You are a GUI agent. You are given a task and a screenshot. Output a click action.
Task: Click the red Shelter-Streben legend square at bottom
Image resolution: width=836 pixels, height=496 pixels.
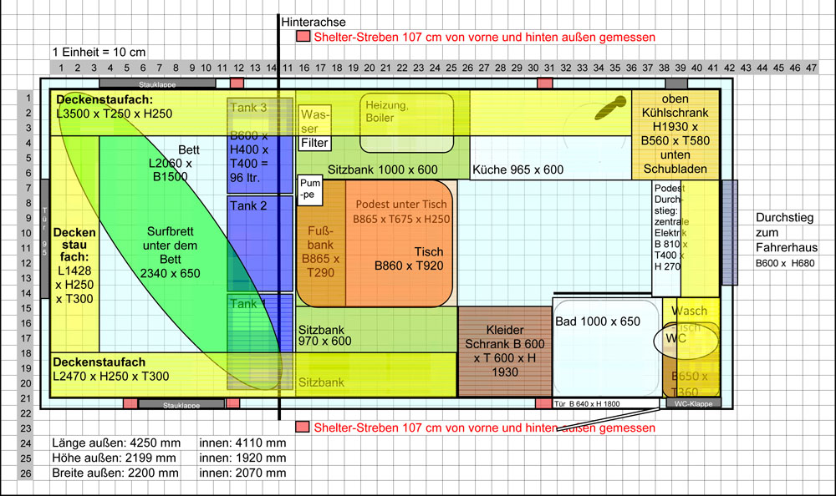tap(303, 427)
